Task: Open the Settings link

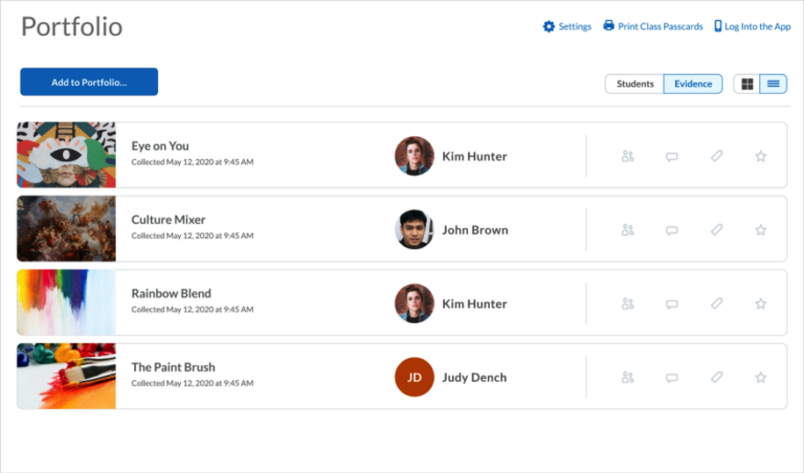Action: [x=568, y=26]
